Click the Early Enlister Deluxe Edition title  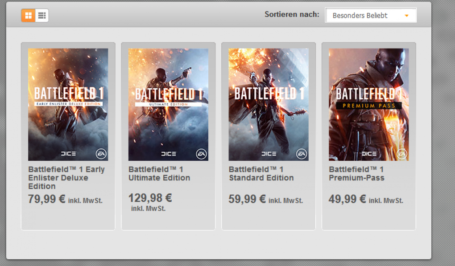coord(66,178)
